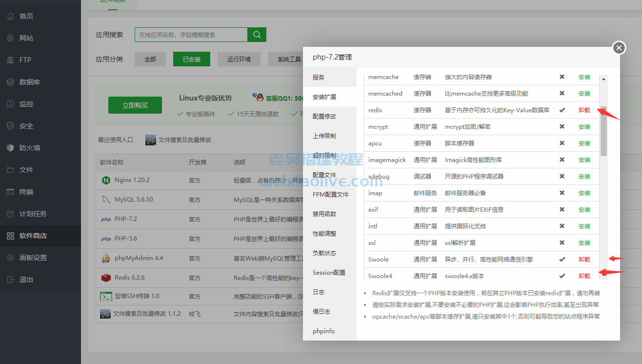Uninstall the Swoole extension
642x364 pixels.
(584, 260)
